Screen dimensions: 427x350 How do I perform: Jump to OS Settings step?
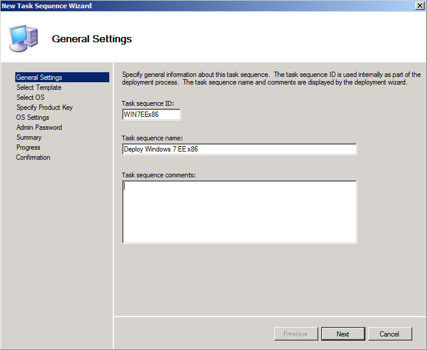(x=33, y=117)
